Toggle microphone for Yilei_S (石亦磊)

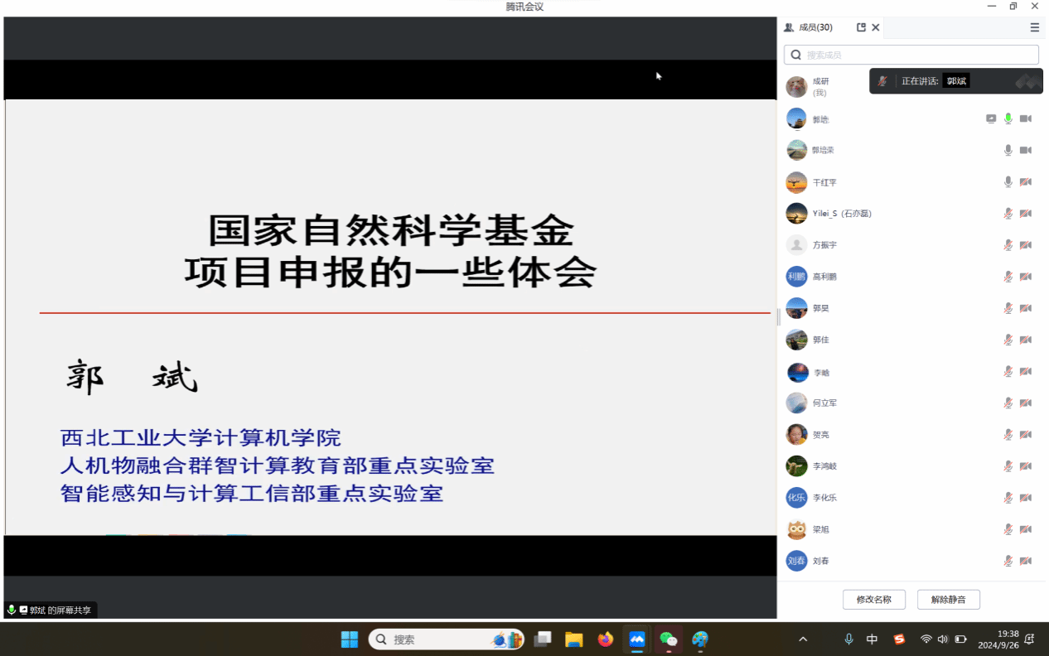[x=1008, y=214]
